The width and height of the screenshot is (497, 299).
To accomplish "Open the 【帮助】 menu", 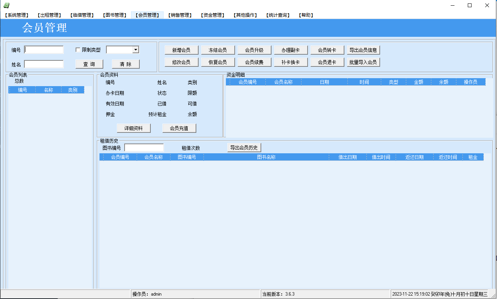I will 306,15.
